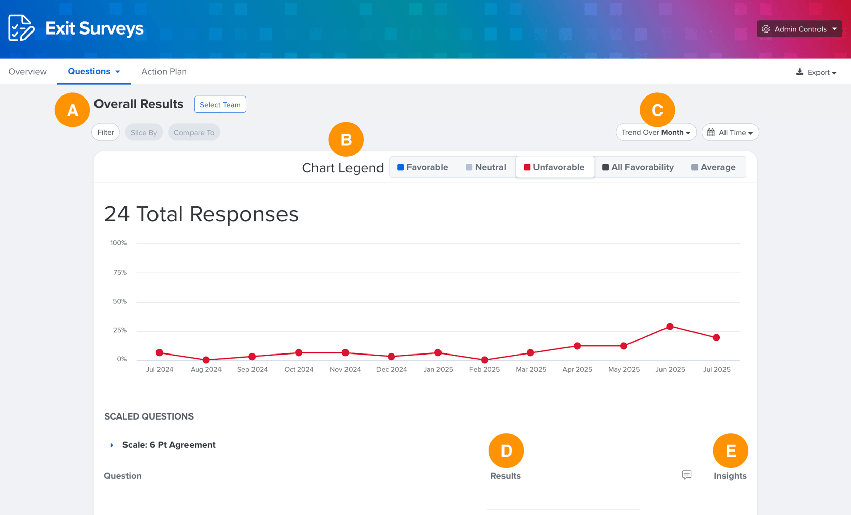
Task: Toggle the Neutral legend series
Action: coord(486,167)
